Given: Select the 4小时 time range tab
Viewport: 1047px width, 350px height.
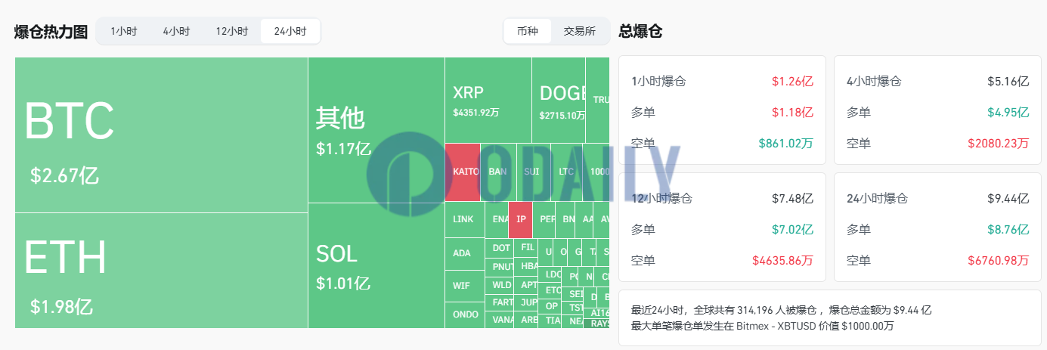Looking at the screenshot, I should click(x=176, y=31).
